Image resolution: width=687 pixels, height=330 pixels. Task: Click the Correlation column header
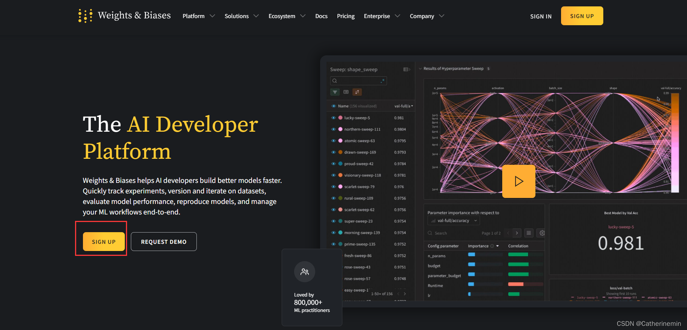518,246
